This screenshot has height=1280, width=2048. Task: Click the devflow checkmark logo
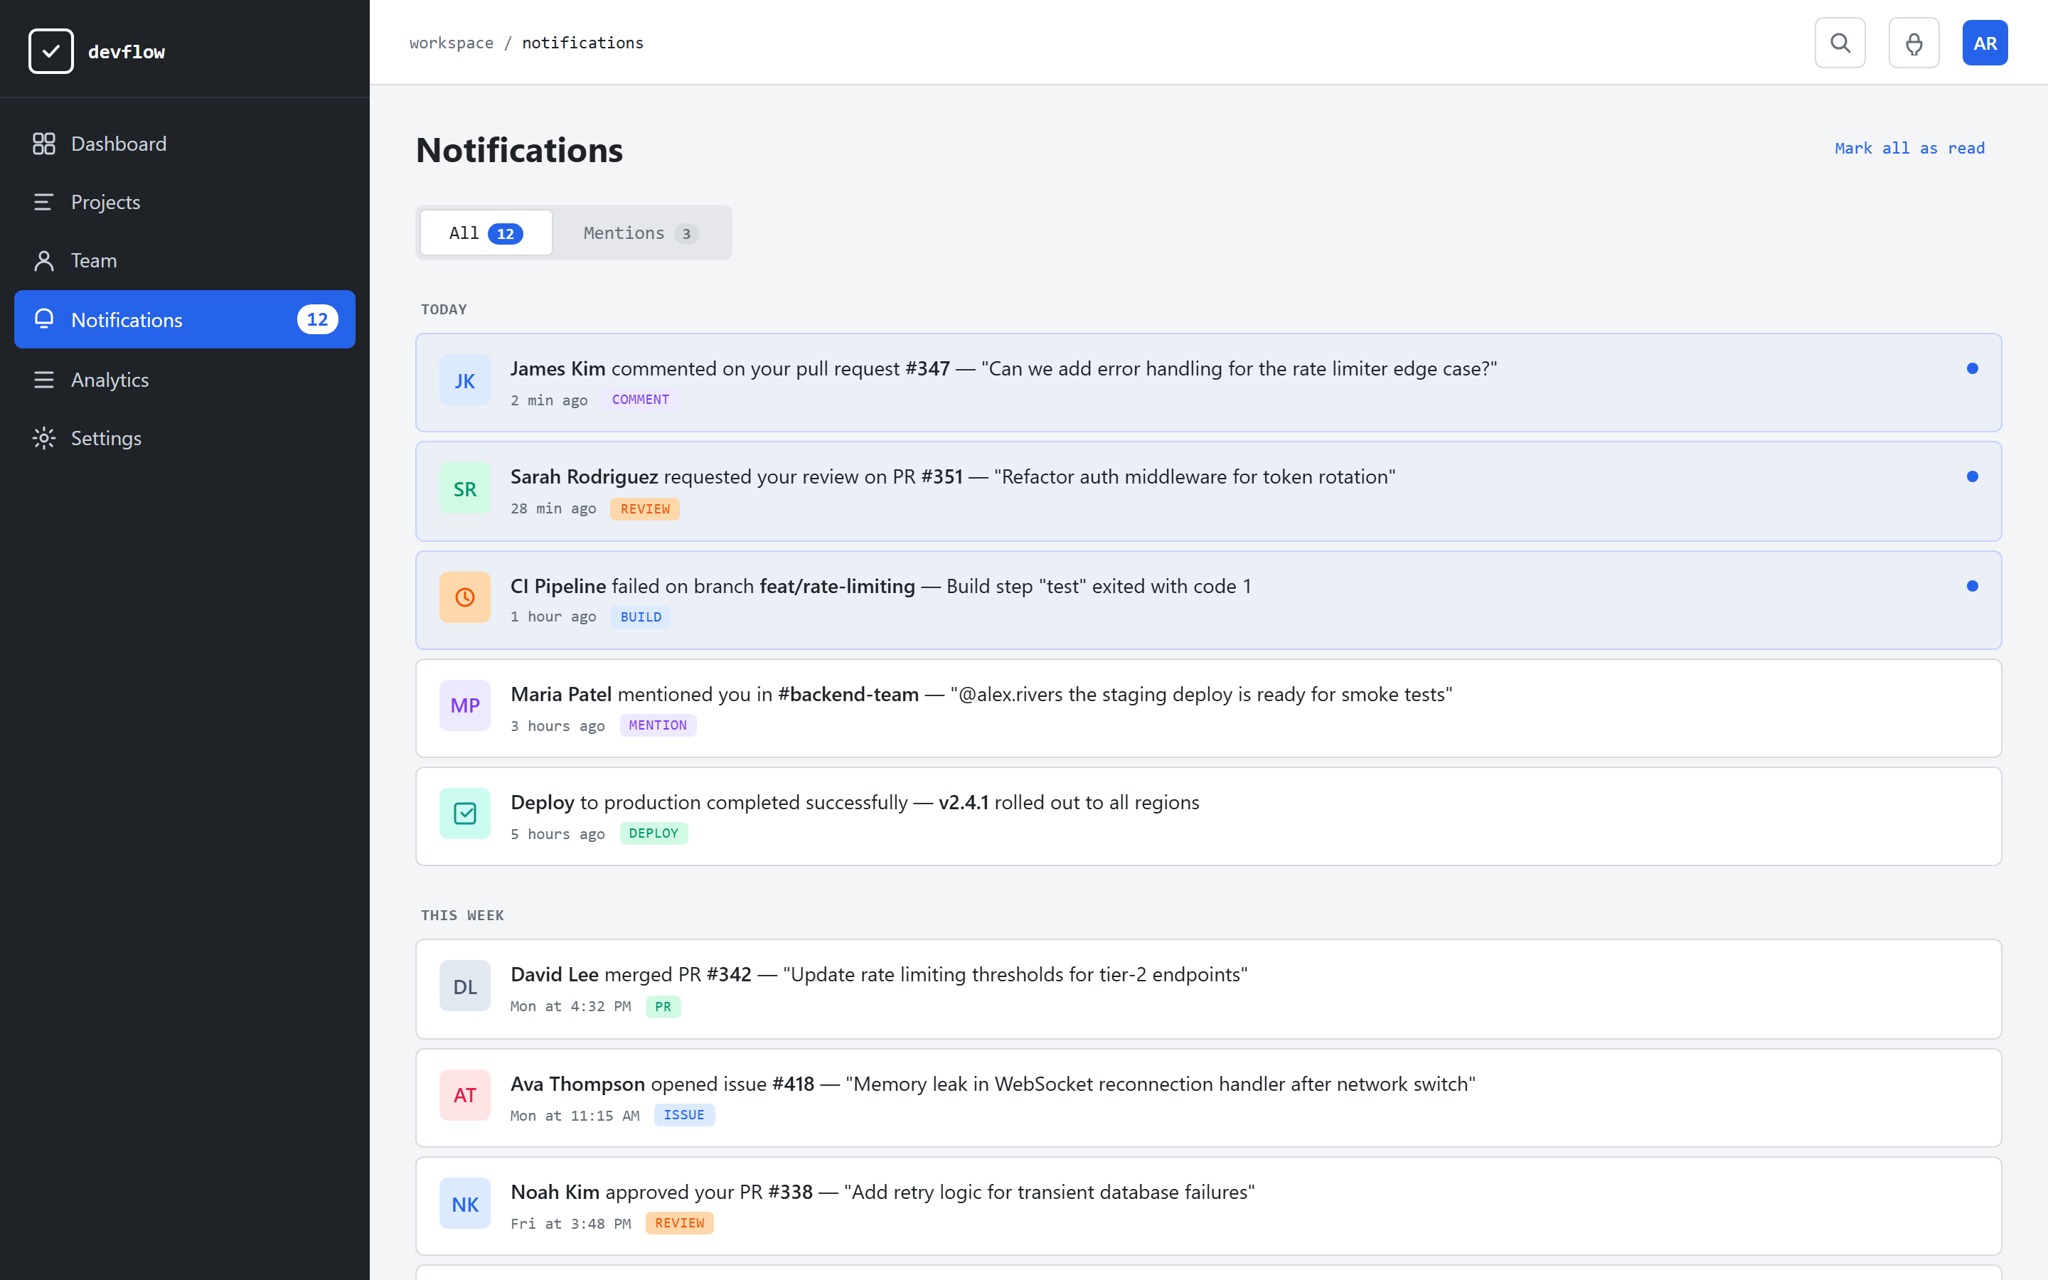pyautogui.click(x=50, y=50)
